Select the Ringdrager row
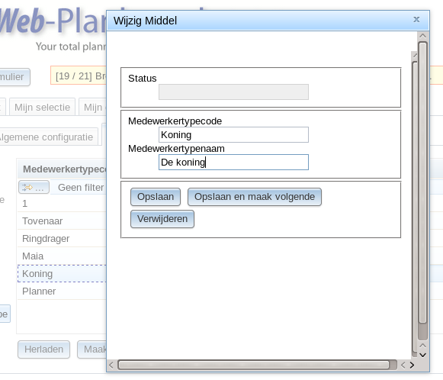The image size is (443, 380). point(62,238)
